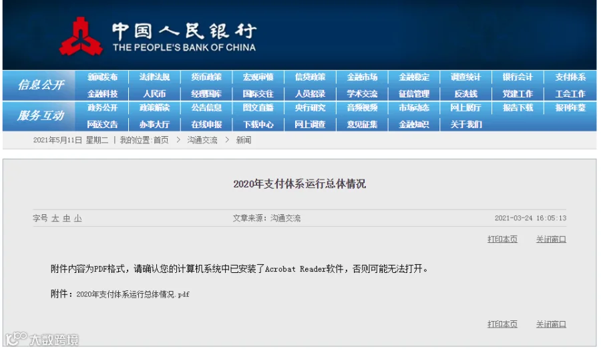Go to the 支付体系 section

tap(570, 77)
